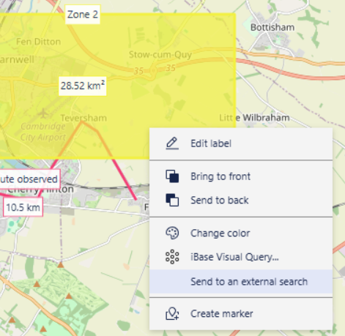Click the iBase Visual Query dots icon
Viewport: 345px width, 336px height.
[172, 257]
